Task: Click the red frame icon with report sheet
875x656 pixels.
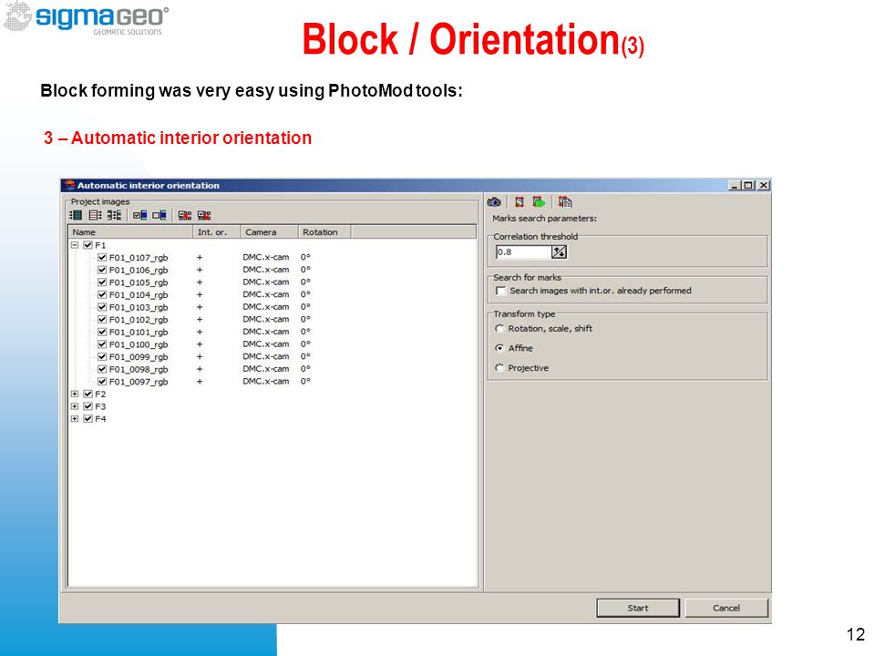Action: (565, 202)
